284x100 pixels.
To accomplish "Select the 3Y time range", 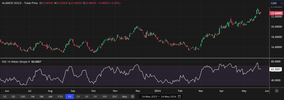I will (x=87, y=96).
